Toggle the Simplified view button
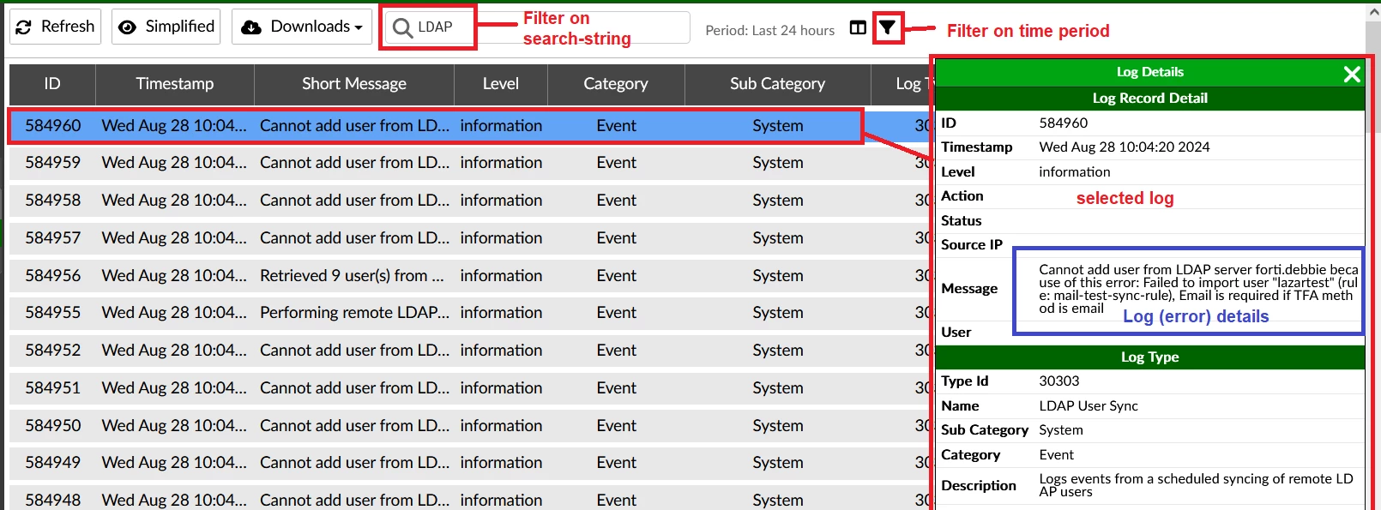This screenshot has width=1381, height=510. pyautogui.click(x=166, y=27)
